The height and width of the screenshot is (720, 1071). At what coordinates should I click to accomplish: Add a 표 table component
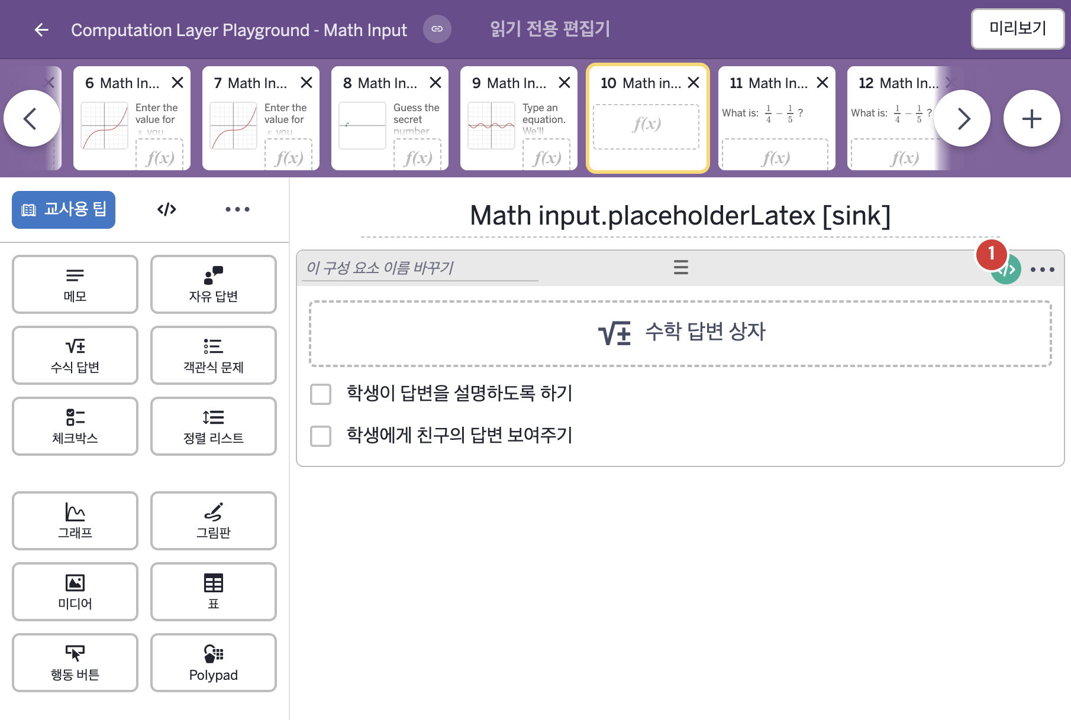(x=214, y=592)
